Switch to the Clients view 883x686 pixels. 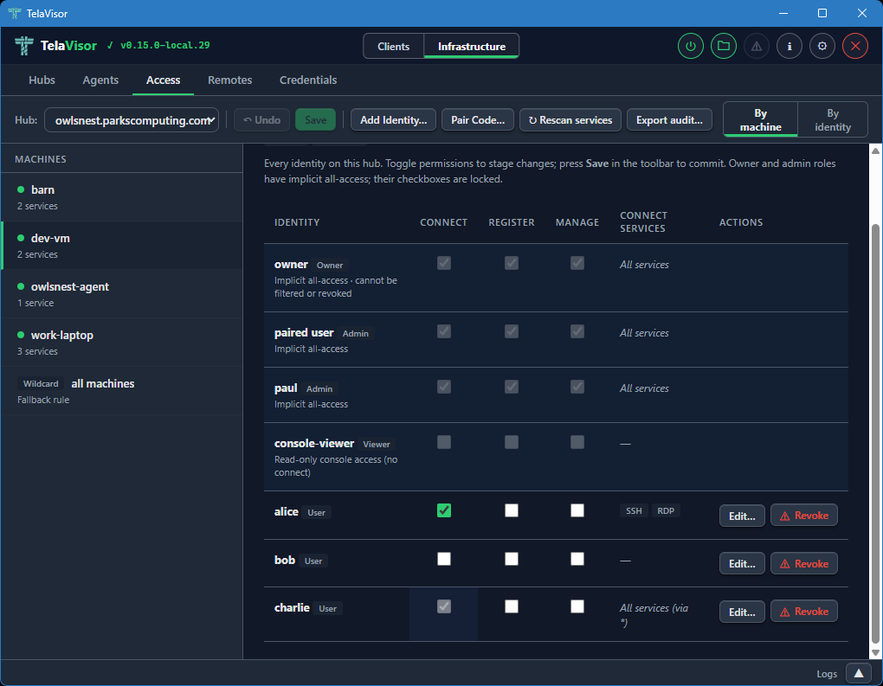pos(393,46)
